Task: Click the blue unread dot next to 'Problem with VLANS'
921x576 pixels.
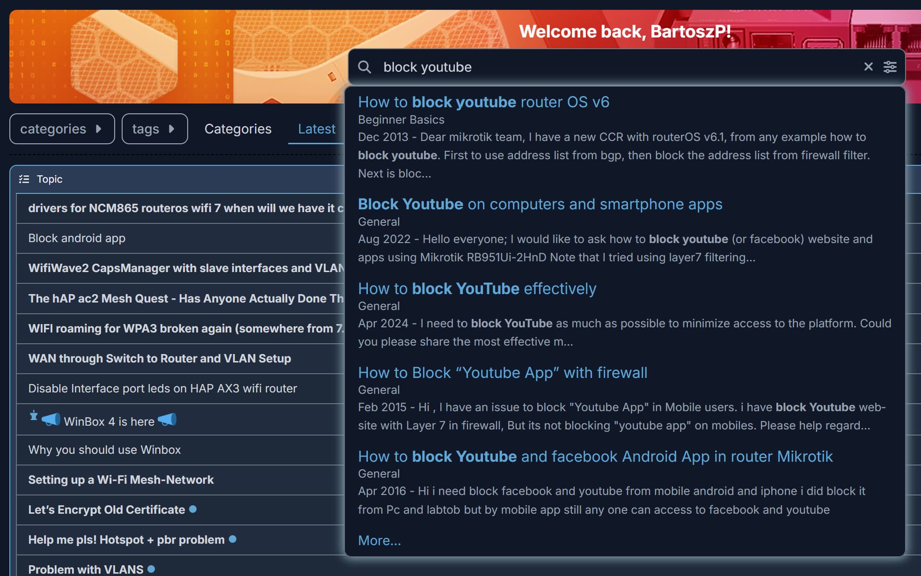Action: tap(152, 569)
